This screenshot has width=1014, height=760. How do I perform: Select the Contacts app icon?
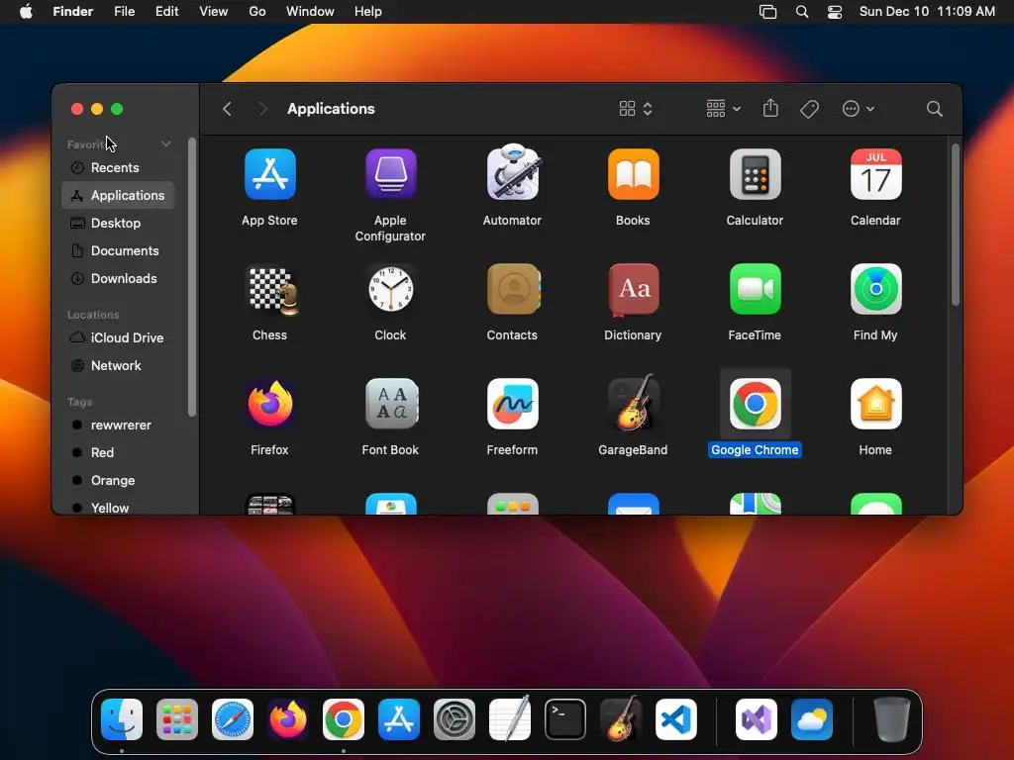514,290
